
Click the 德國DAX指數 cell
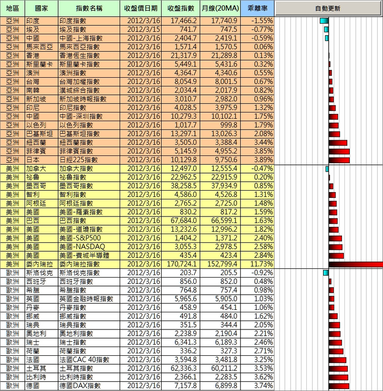coord(89,386)
